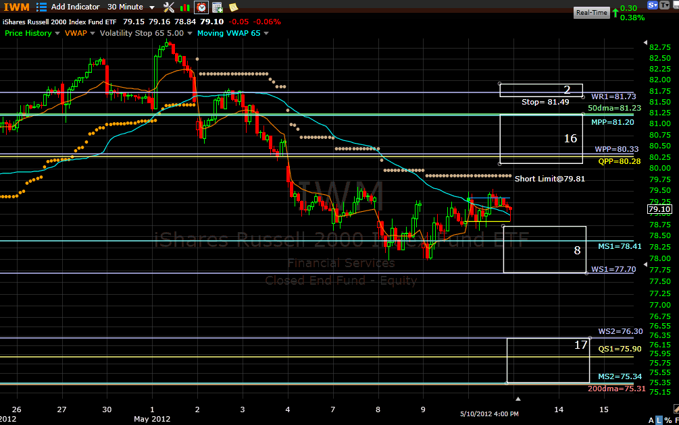Click the green and red bar chart style icon
The height and width of the screenshot is (425, 679).
click(185, 7)
